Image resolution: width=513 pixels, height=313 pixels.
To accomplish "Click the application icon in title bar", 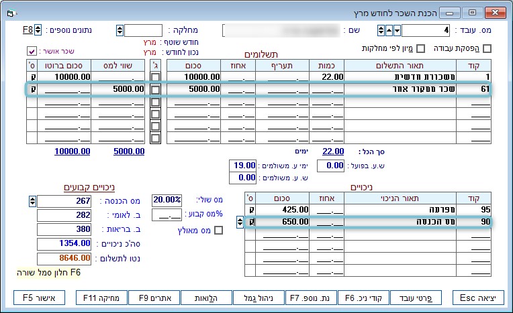I will click(11, 13).
